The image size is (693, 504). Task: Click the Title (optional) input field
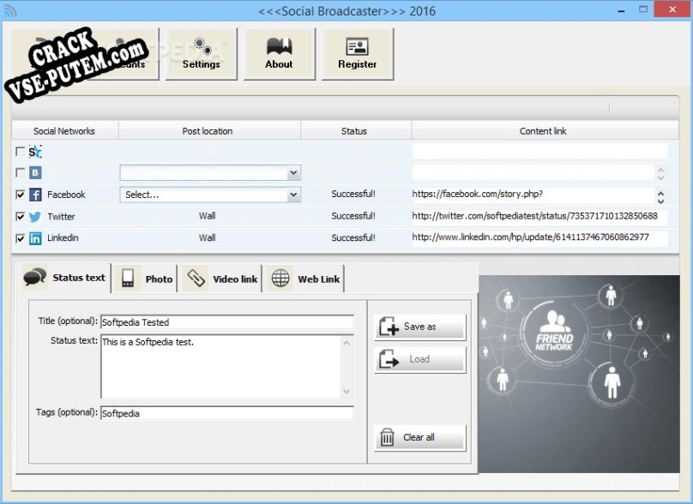tap(227, 322)
